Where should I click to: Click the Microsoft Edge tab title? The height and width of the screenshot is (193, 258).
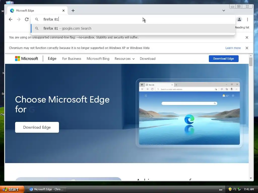click(25, 11)
